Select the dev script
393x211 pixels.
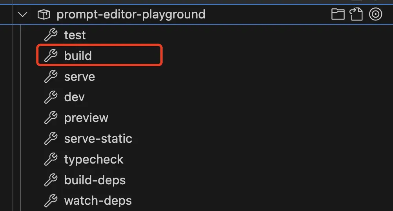pos(75,97)
